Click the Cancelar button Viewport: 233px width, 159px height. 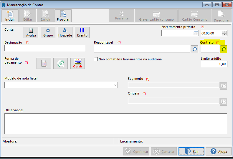pos(164,151)
